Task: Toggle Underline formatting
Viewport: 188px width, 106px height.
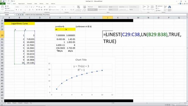Action: [x=21, y=10]
